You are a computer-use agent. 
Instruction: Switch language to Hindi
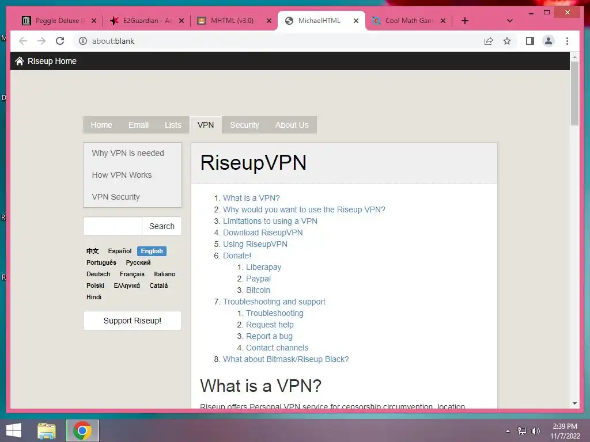tap(94, 297)
